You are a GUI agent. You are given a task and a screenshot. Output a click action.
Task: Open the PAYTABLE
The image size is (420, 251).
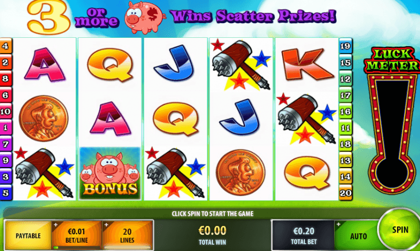click(28, 235)
